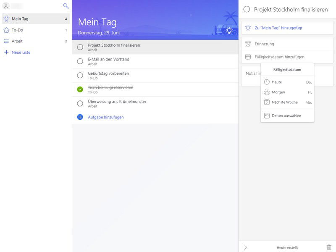Complete Überweisung ans Krümelmonster task
The width and height of the screenshot is (336, 252).
[x=80, y=103]
